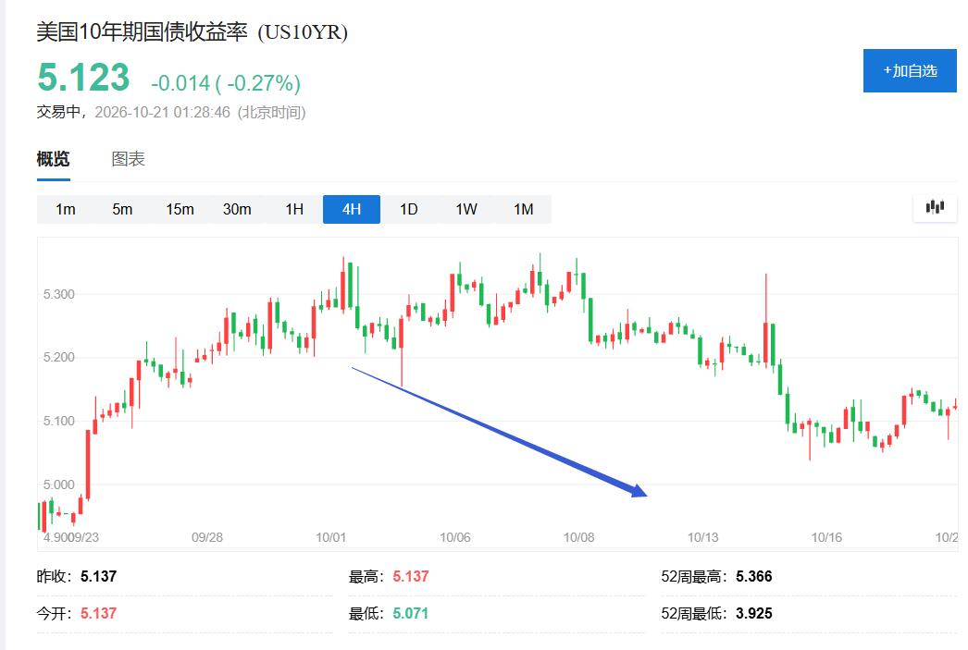The height and width of the screenshot is (650, 968).
Task: Click the 5.000 y-axis label
Action: click(58, 484)
